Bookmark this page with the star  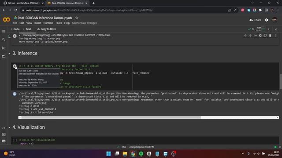(x=235, y=10)
